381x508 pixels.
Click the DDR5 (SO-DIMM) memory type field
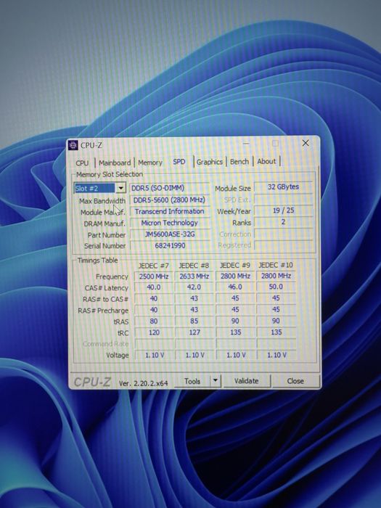tap(169, 188)
